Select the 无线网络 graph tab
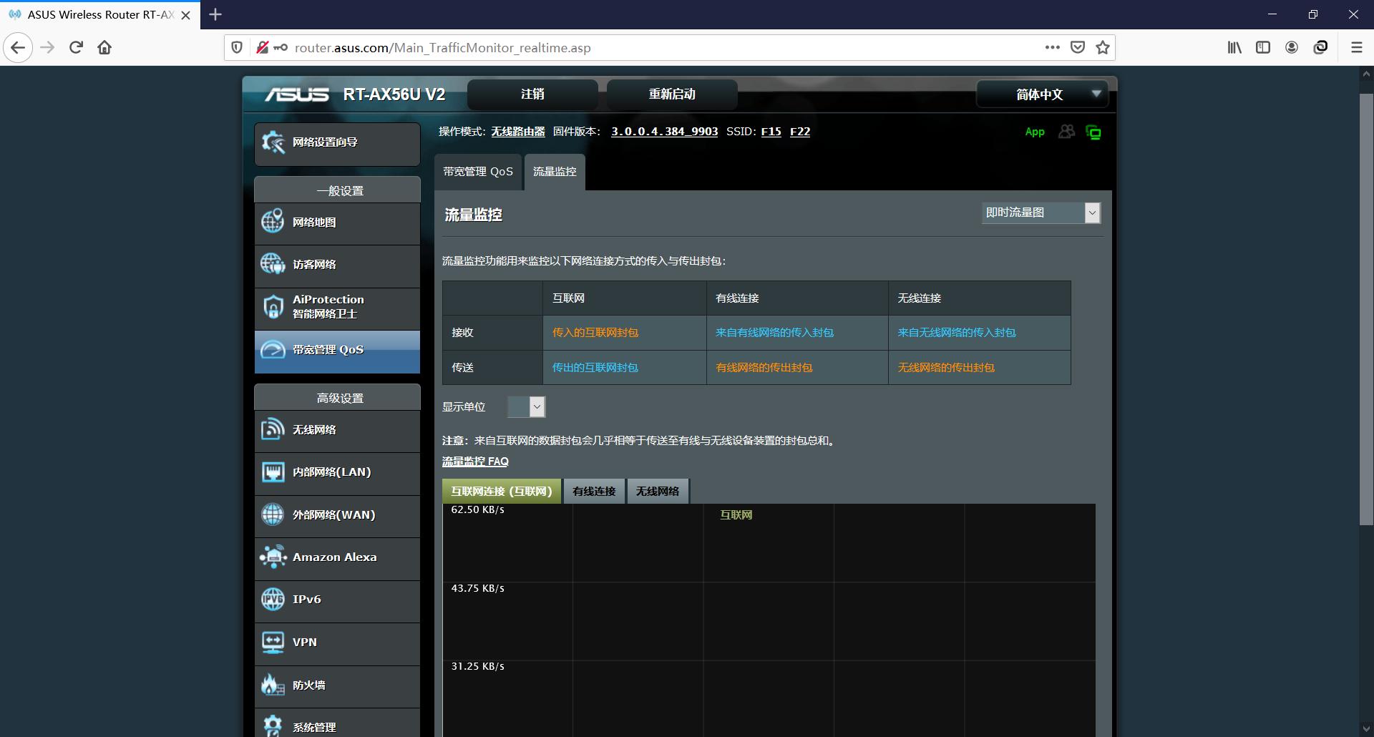The width and height of the screenshot is (1374, 737). 658,492
